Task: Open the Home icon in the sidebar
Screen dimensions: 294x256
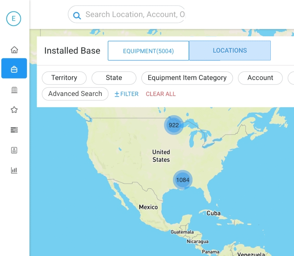Action: click(14, 50)
